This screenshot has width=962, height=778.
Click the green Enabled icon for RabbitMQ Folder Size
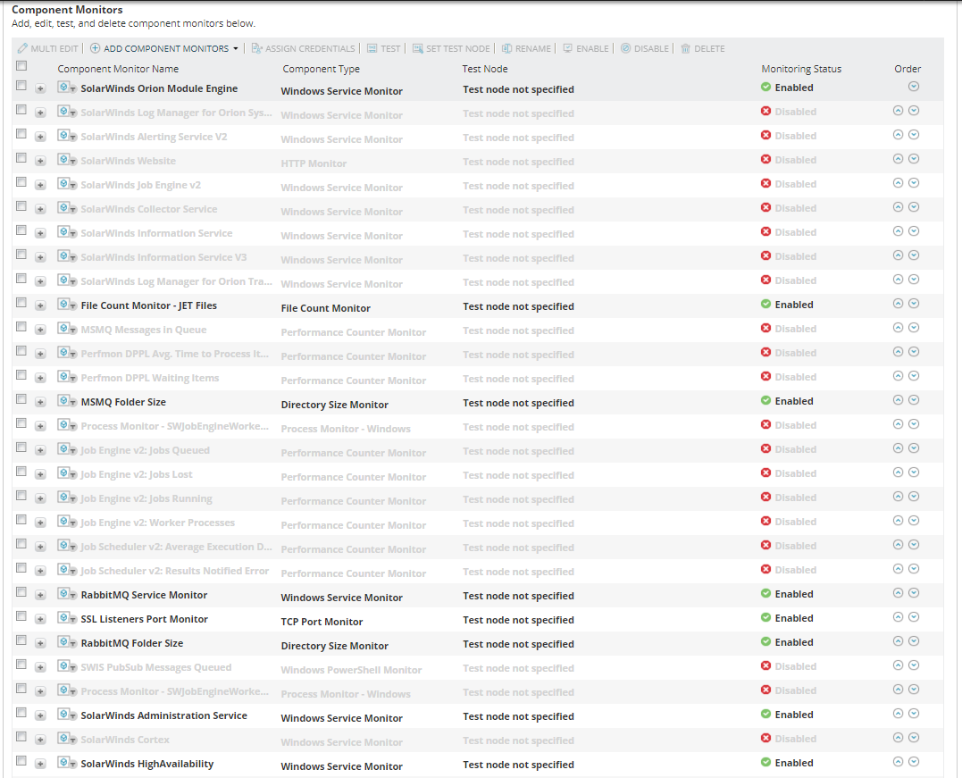[765, 642]
